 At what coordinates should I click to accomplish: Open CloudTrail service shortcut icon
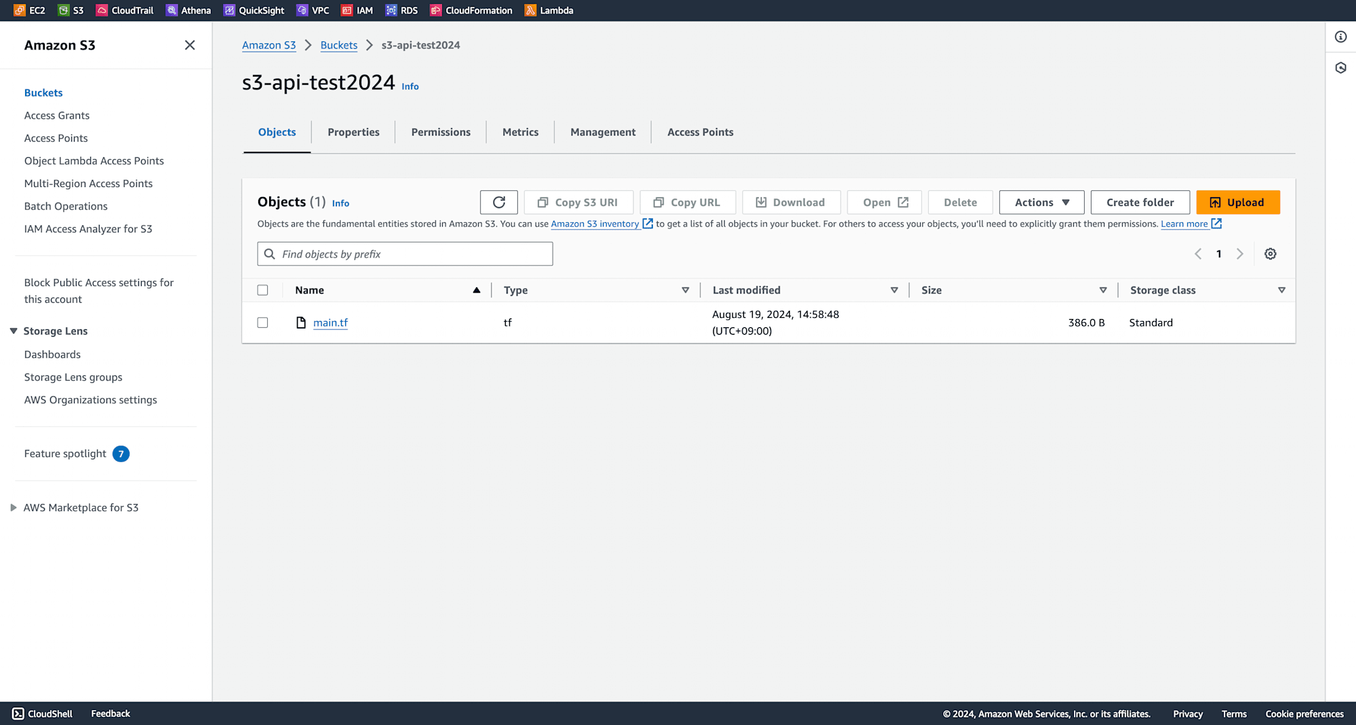[102, 10]
